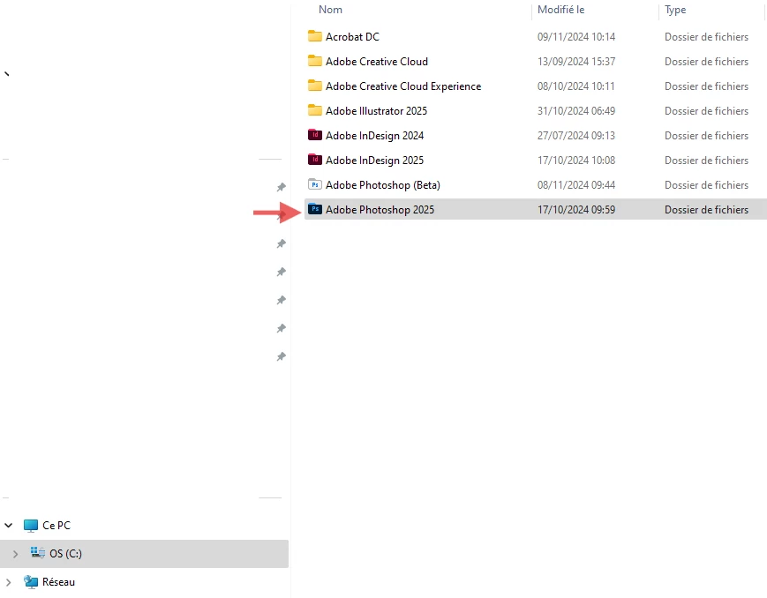Click the Ce PC computer icon

pos(30,526)
